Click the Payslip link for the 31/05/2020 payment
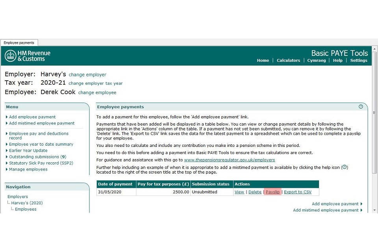The height and width of the screenshot is (252, 378). click(272, 192)
